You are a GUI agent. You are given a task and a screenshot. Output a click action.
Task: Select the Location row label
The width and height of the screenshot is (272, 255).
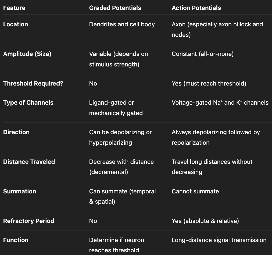click(16, 24)
